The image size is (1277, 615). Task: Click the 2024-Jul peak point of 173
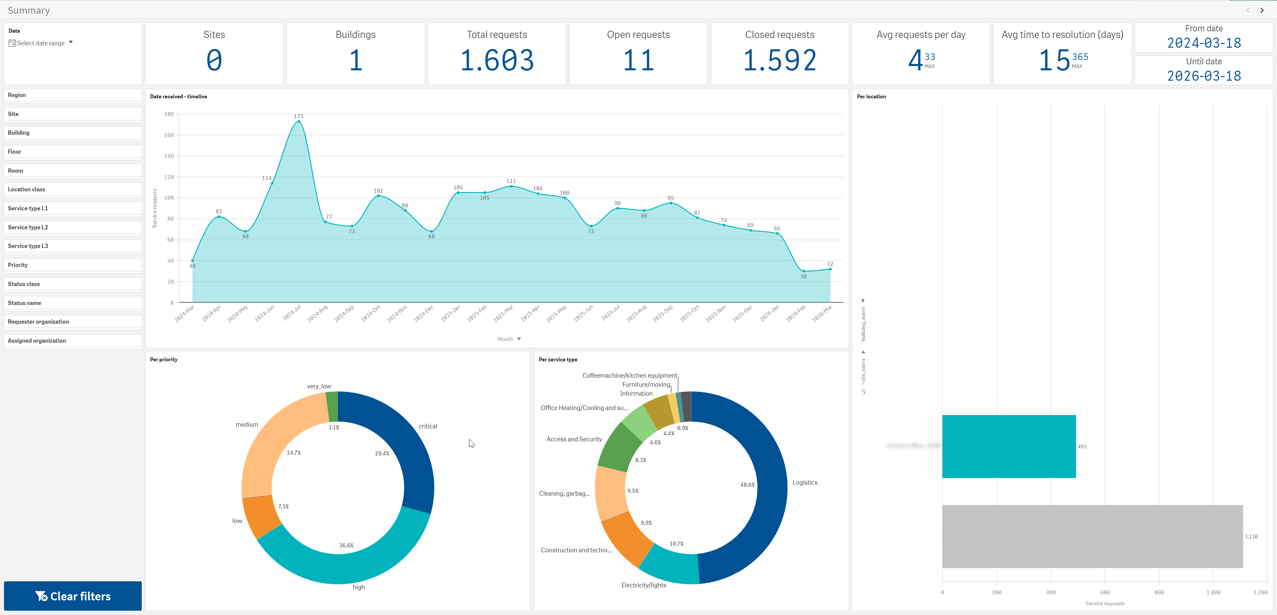(299, 121)
